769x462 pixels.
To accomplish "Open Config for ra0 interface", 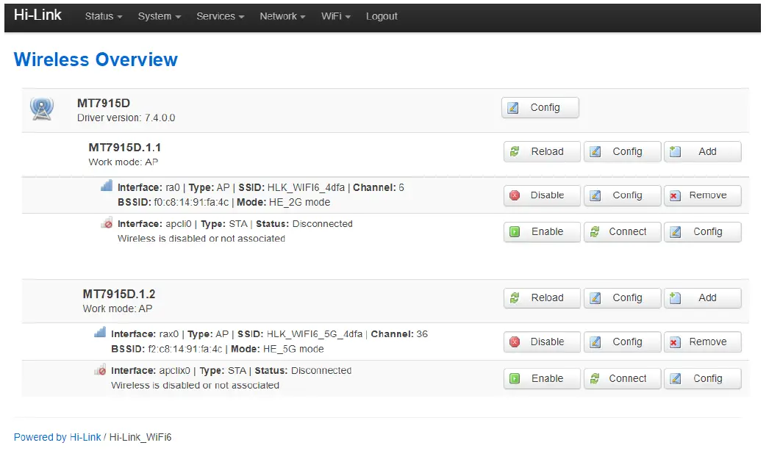I will (623, 195).
